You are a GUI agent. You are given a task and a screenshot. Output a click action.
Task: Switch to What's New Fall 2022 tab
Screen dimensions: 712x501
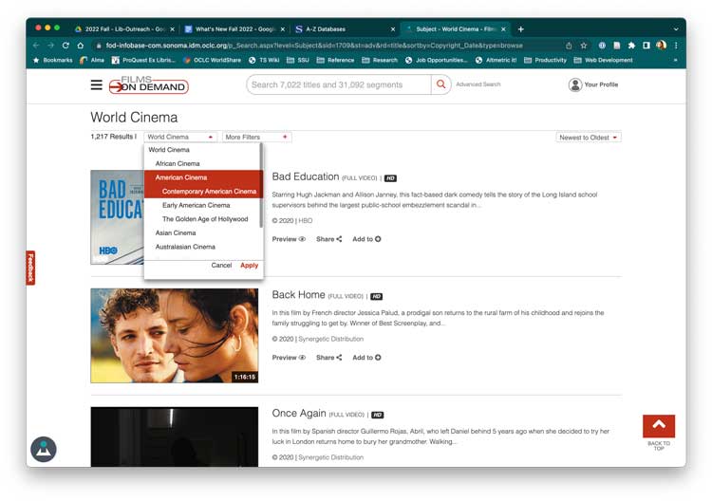pos(235,29)
